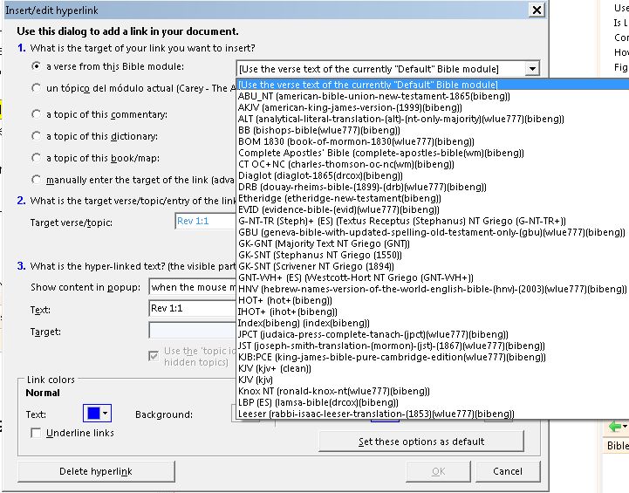Select BB bishops-bible module
Screen dimensions: 629x493
tap(434, 130)
